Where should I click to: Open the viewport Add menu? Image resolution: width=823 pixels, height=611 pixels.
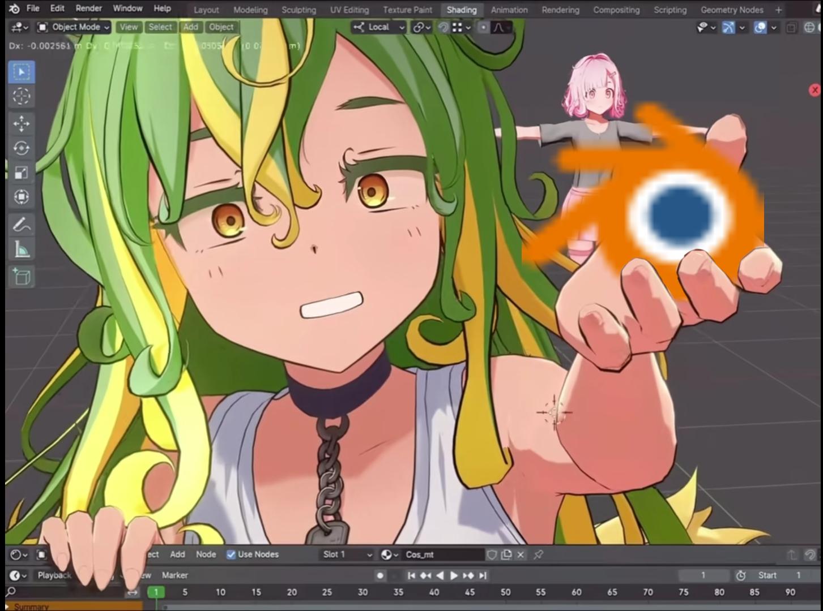click(191, 27)
